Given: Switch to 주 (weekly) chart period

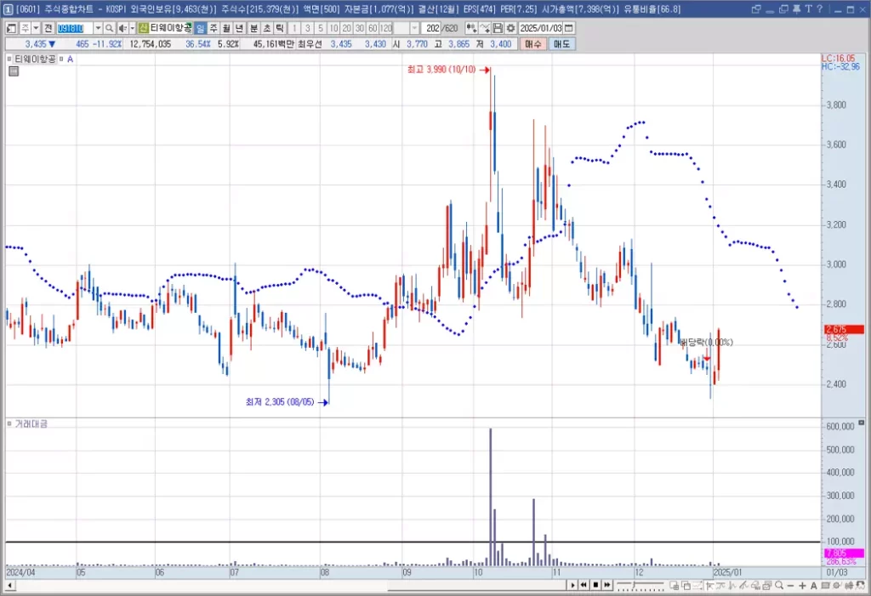Looking at the screenshot, I should [213, 28].
